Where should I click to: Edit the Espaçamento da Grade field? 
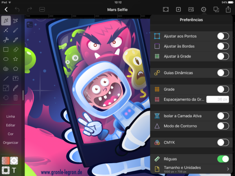[x=217, y=99]
